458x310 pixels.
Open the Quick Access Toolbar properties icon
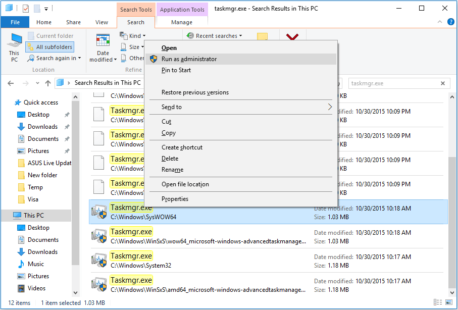coord(26,9)
